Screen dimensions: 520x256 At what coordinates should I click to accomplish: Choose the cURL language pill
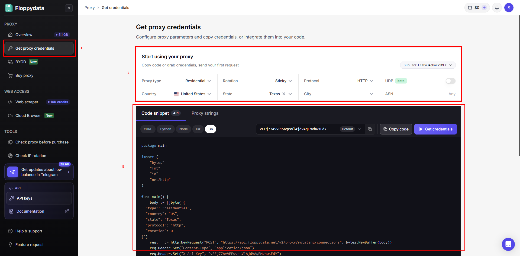tap(148, 129)
